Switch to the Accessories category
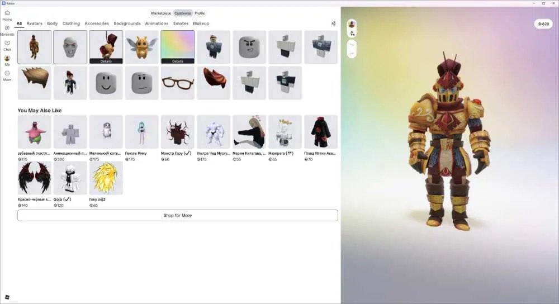The image size is (559, 304). pos(97,23)
